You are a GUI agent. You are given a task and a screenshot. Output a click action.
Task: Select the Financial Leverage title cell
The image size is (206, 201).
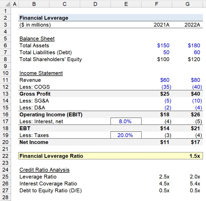click(44, 18)
